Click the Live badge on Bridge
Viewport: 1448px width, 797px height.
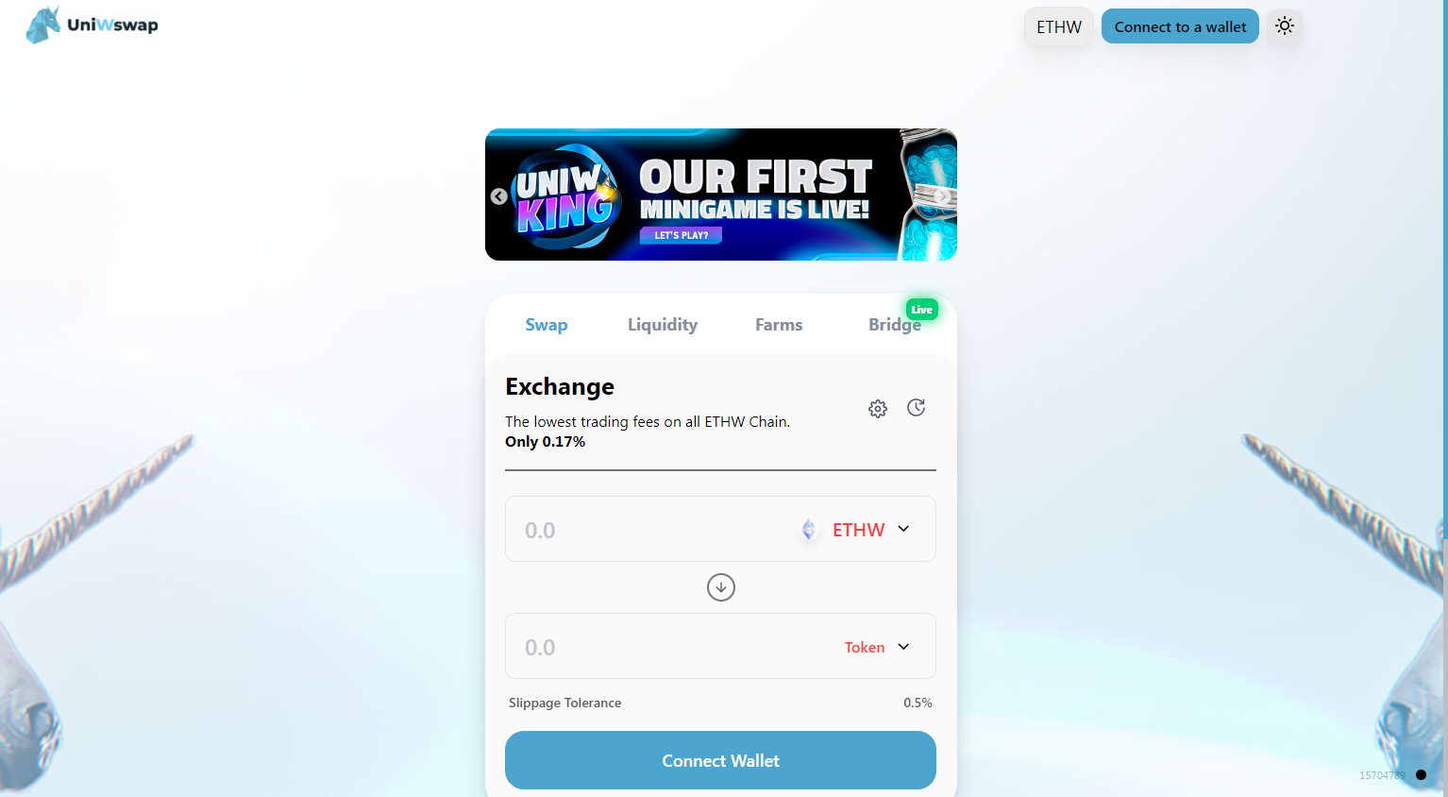[922, 310]
